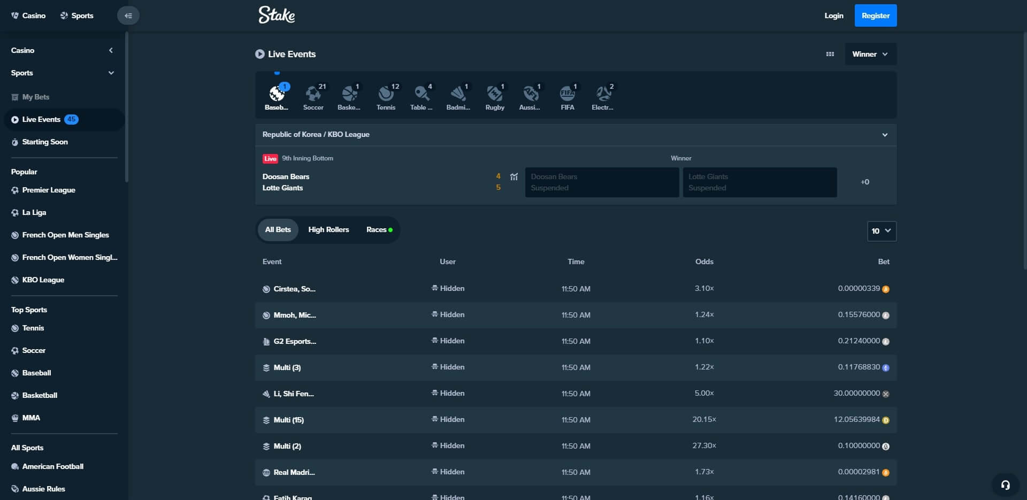Click the Login link

pos(833,16)
